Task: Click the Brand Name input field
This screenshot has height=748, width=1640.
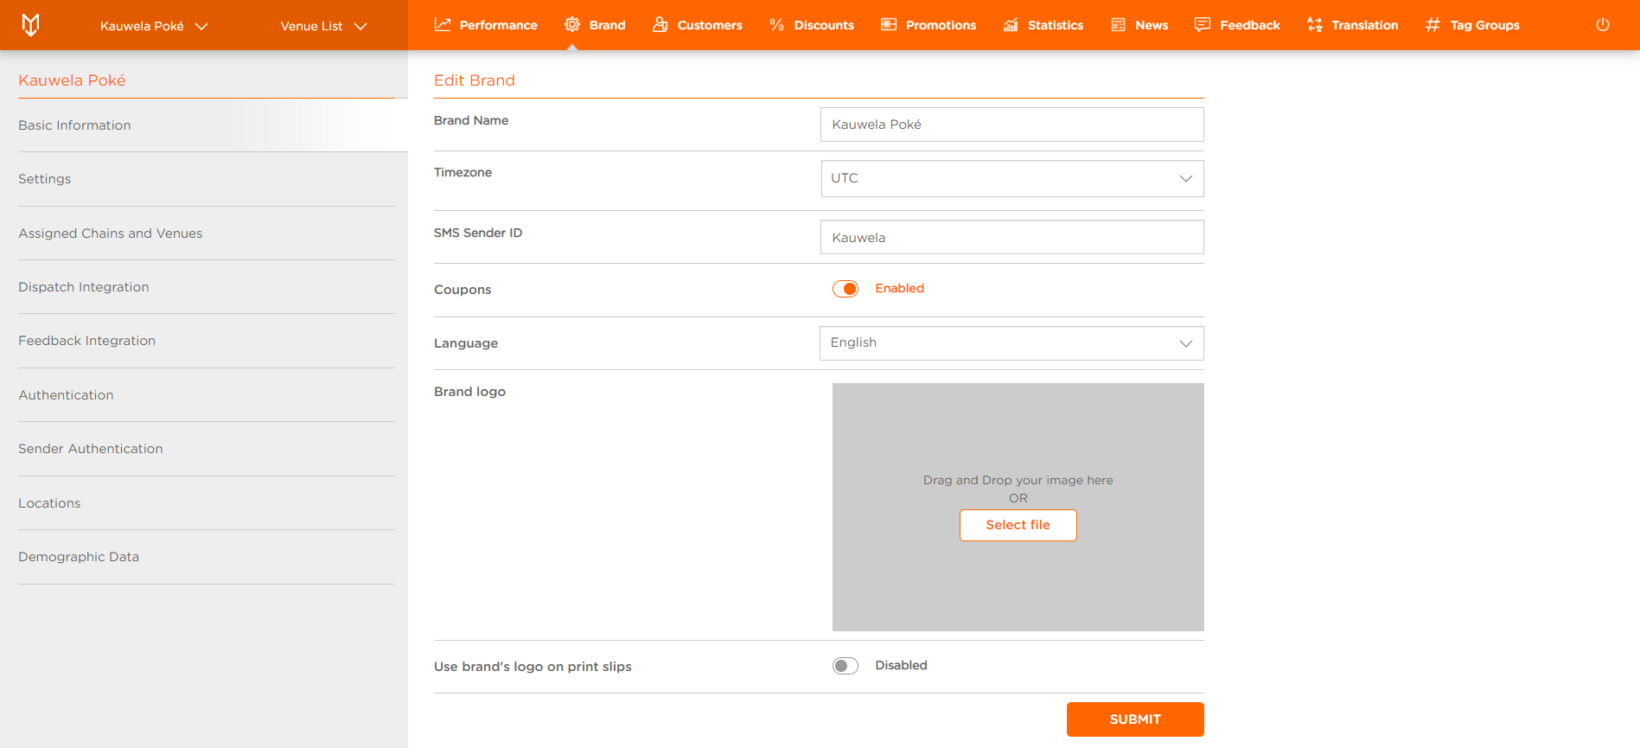Action: click(1012, 125)
